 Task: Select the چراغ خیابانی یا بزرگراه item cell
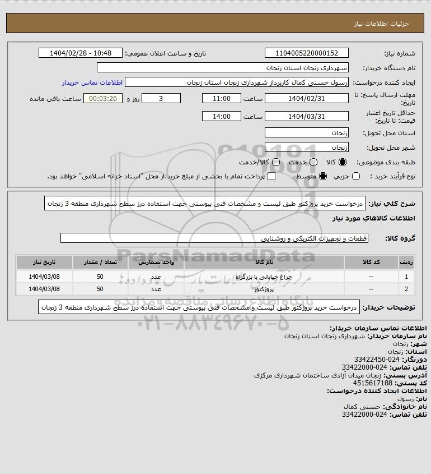click(264, 277)
